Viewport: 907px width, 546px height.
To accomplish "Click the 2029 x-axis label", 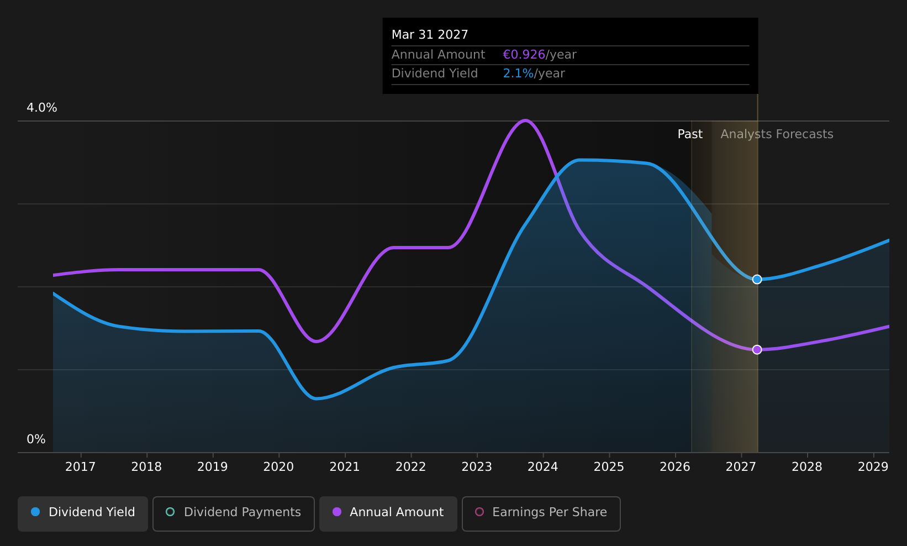I will click(873, 467).
